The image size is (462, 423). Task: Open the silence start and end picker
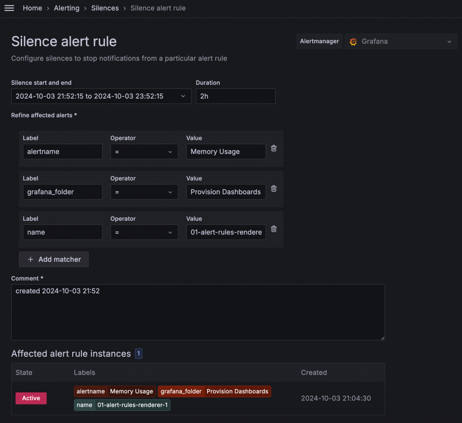(101, 96)
